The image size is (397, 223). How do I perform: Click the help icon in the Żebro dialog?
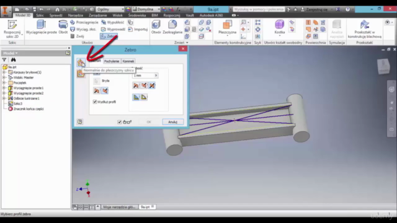80,122
